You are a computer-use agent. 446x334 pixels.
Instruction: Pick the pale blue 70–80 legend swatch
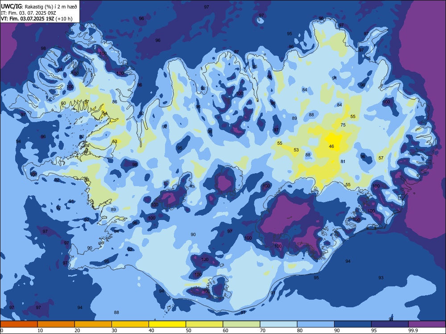click(x=278, y=324)
